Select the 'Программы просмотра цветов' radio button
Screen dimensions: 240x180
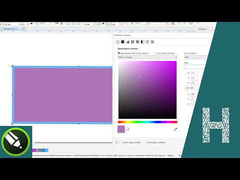[x=119, y=53]
